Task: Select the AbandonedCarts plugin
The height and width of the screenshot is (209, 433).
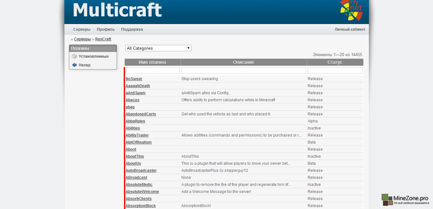Action: tap(141, 114)
